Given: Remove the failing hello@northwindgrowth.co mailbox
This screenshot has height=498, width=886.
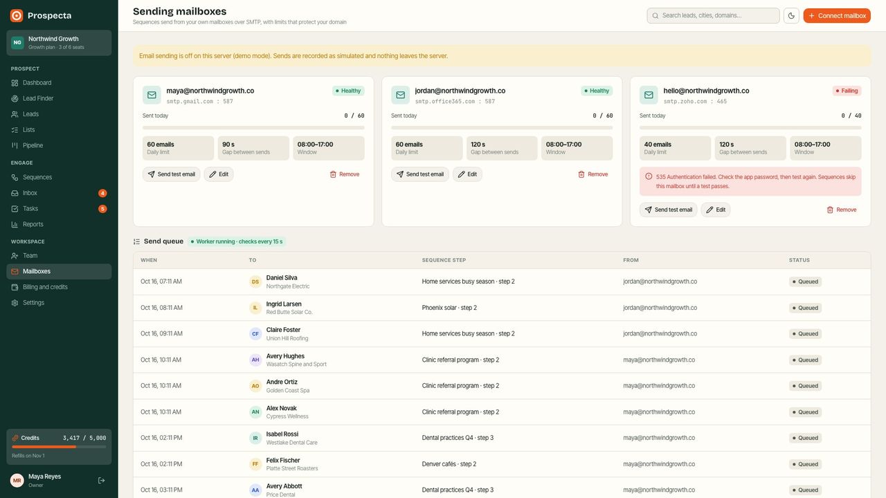Looking at the screenshot, I should coord(841,210).
